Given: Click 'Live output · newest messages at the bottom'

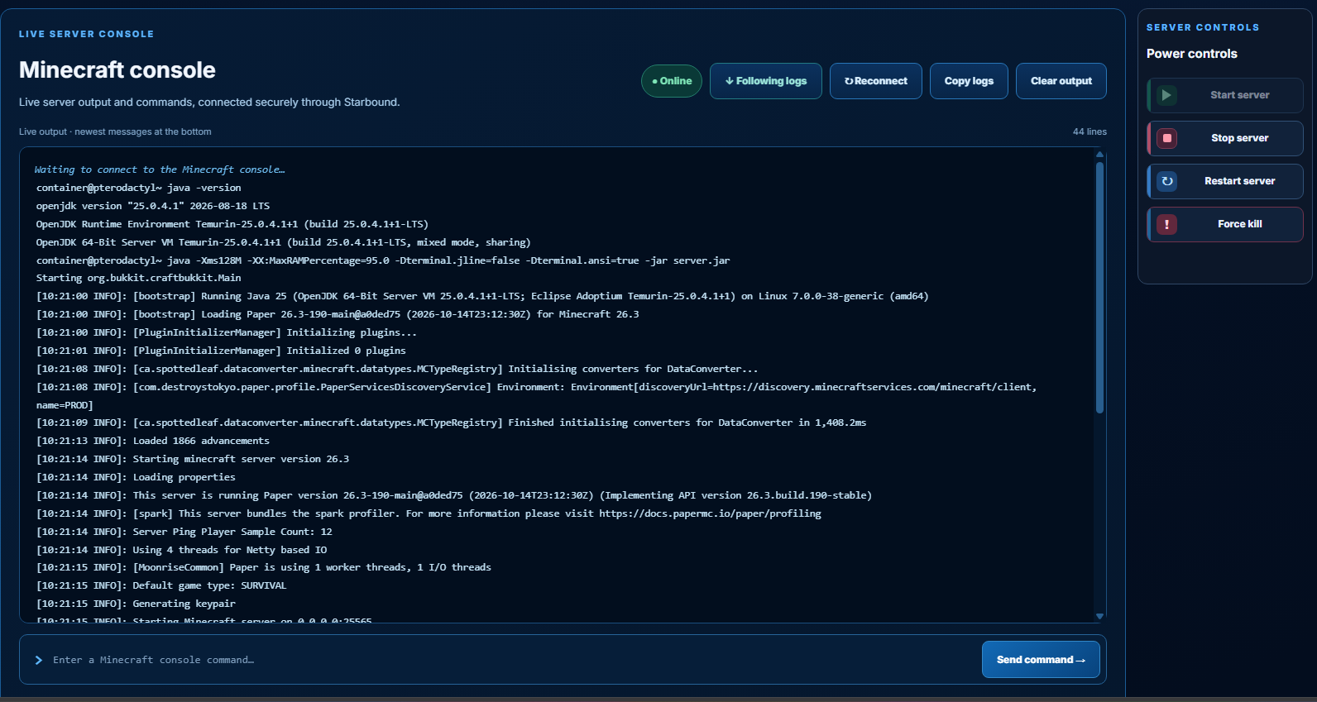Looking at the screenshot, I should (x=115, y=131).
